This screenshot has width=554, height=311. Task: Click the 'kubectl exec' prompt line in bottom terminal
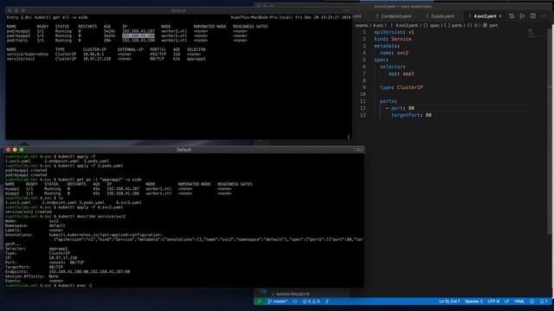click(48, 285)
